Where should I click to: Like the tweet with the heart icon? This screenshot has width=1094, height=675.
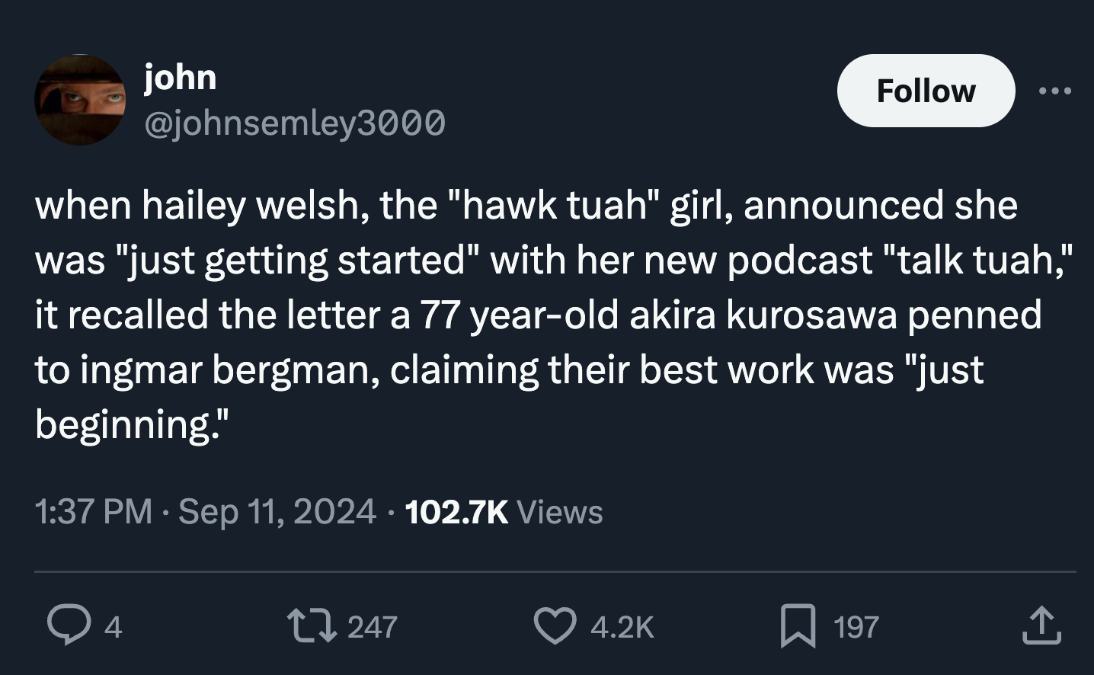point(555,626)
